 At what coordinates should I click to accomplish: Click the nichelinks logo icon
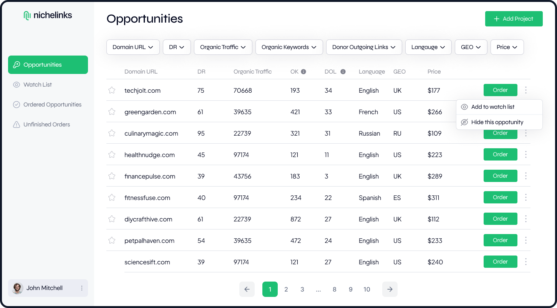27,15
